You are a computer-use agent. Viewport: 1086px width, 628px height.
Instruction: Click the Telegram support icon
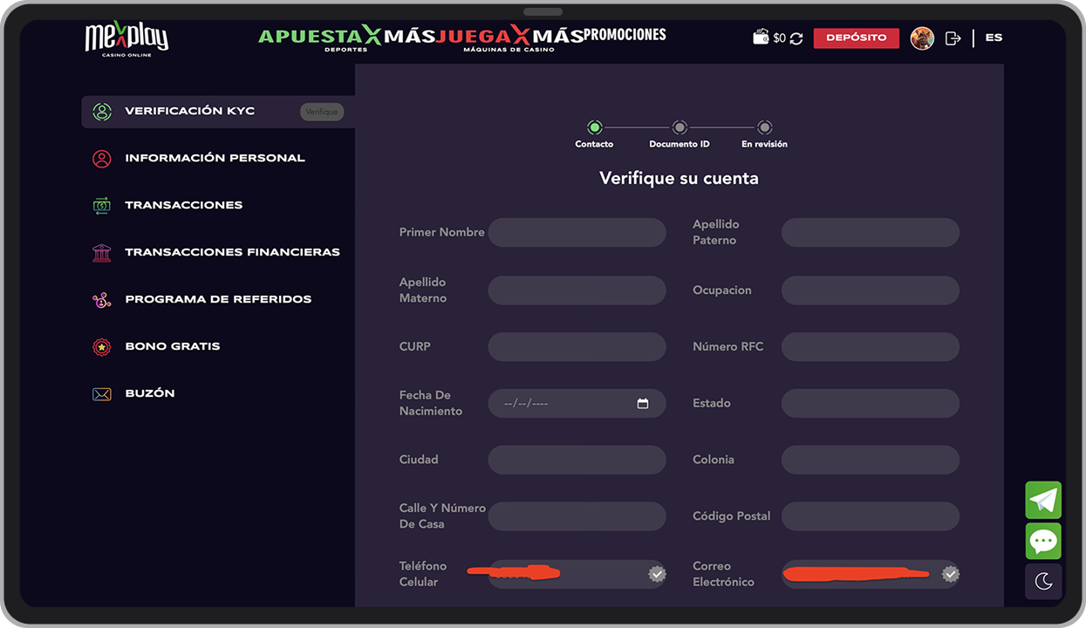(x=1043, y=501)
